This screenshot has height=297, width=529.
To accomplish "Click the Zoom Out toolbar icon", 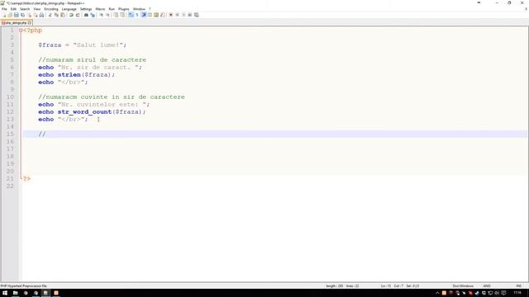I will [107, 15].
